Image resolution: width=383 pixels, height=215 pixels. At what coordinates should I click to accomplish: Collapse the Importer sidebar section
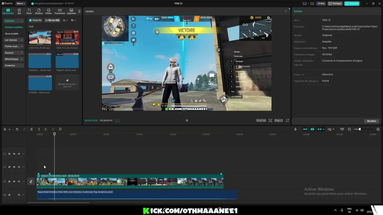click(x=14, y=21)
